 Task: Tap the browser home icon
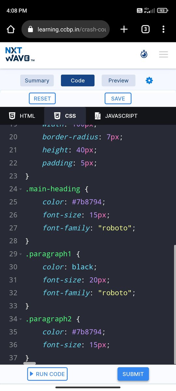click(11, 29)
